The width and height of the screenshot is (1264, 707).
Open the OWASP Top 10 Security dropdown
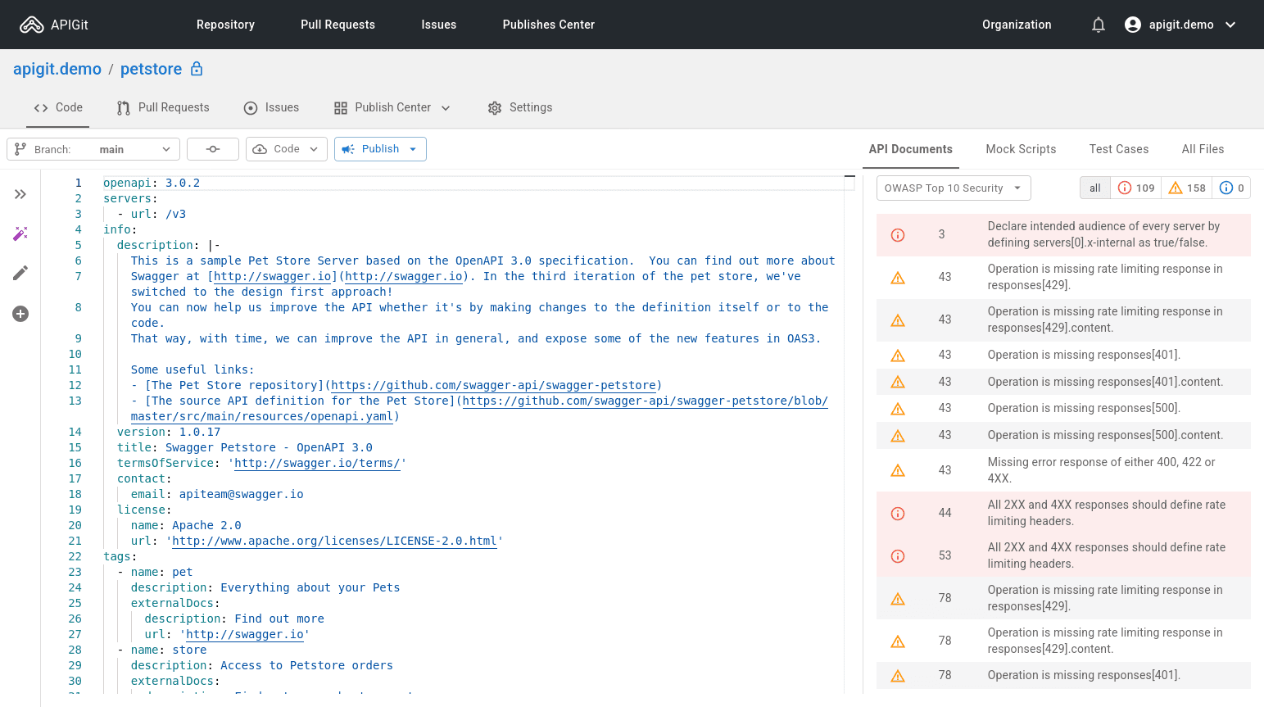953,188
